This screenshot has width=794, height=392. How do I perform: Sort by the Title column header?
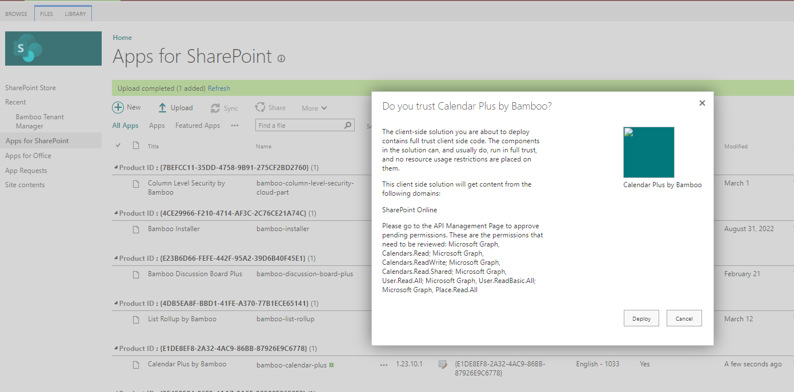(153, 146)
